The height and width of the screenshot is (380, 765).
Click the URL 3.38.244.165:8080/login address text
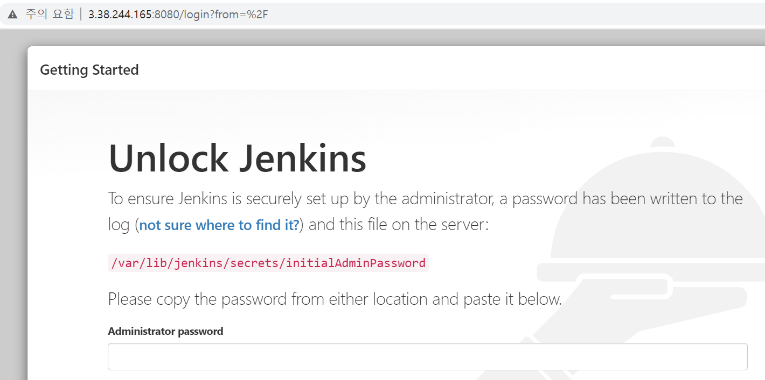[178, 15]
